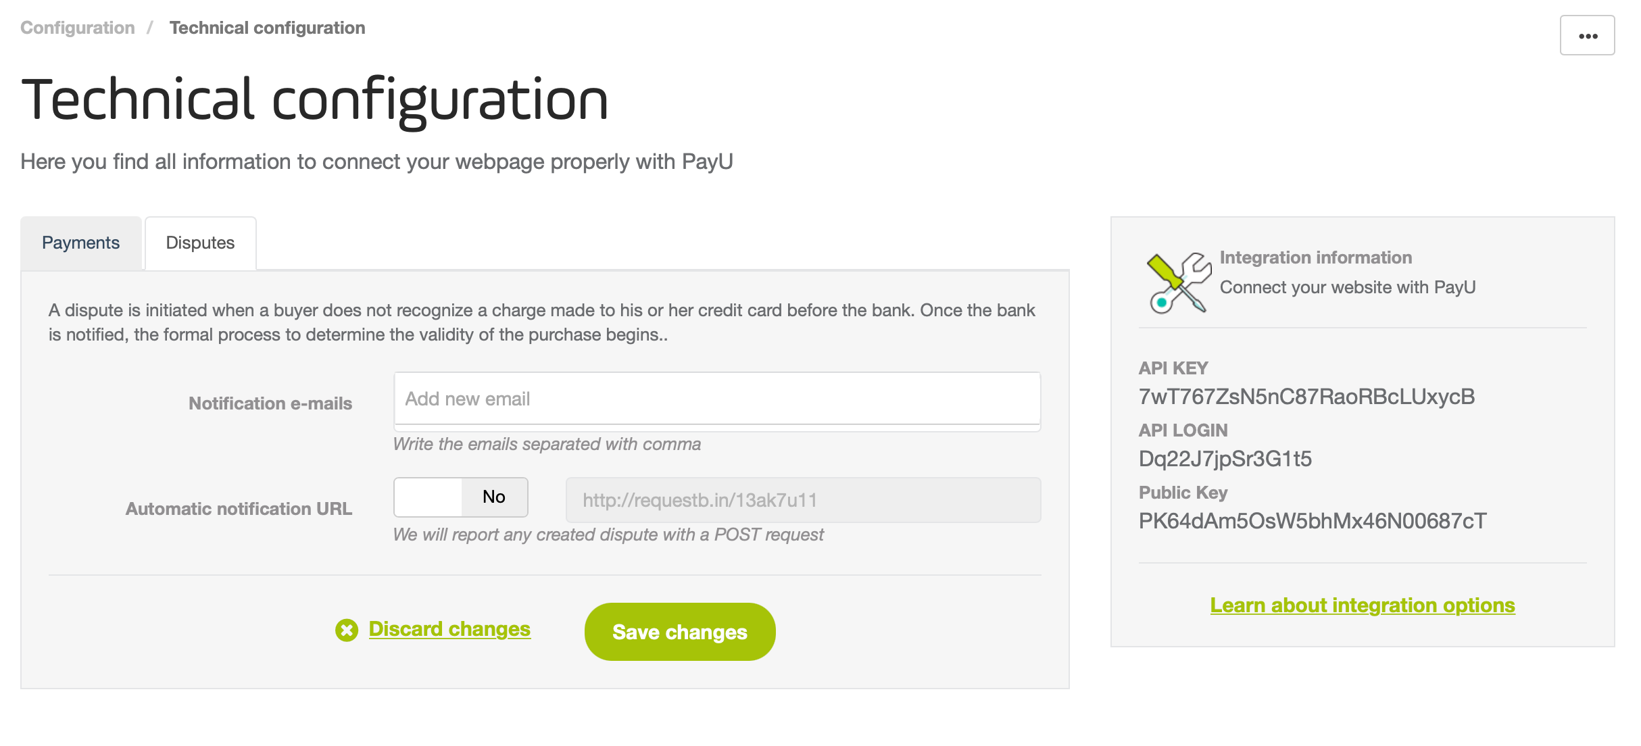
Task: Click the Automatic notification URL label
Action: [x=239, y=509]
